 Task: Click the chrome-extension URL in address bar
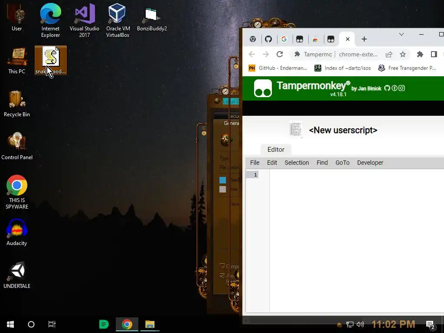click(x=358, y=54)
